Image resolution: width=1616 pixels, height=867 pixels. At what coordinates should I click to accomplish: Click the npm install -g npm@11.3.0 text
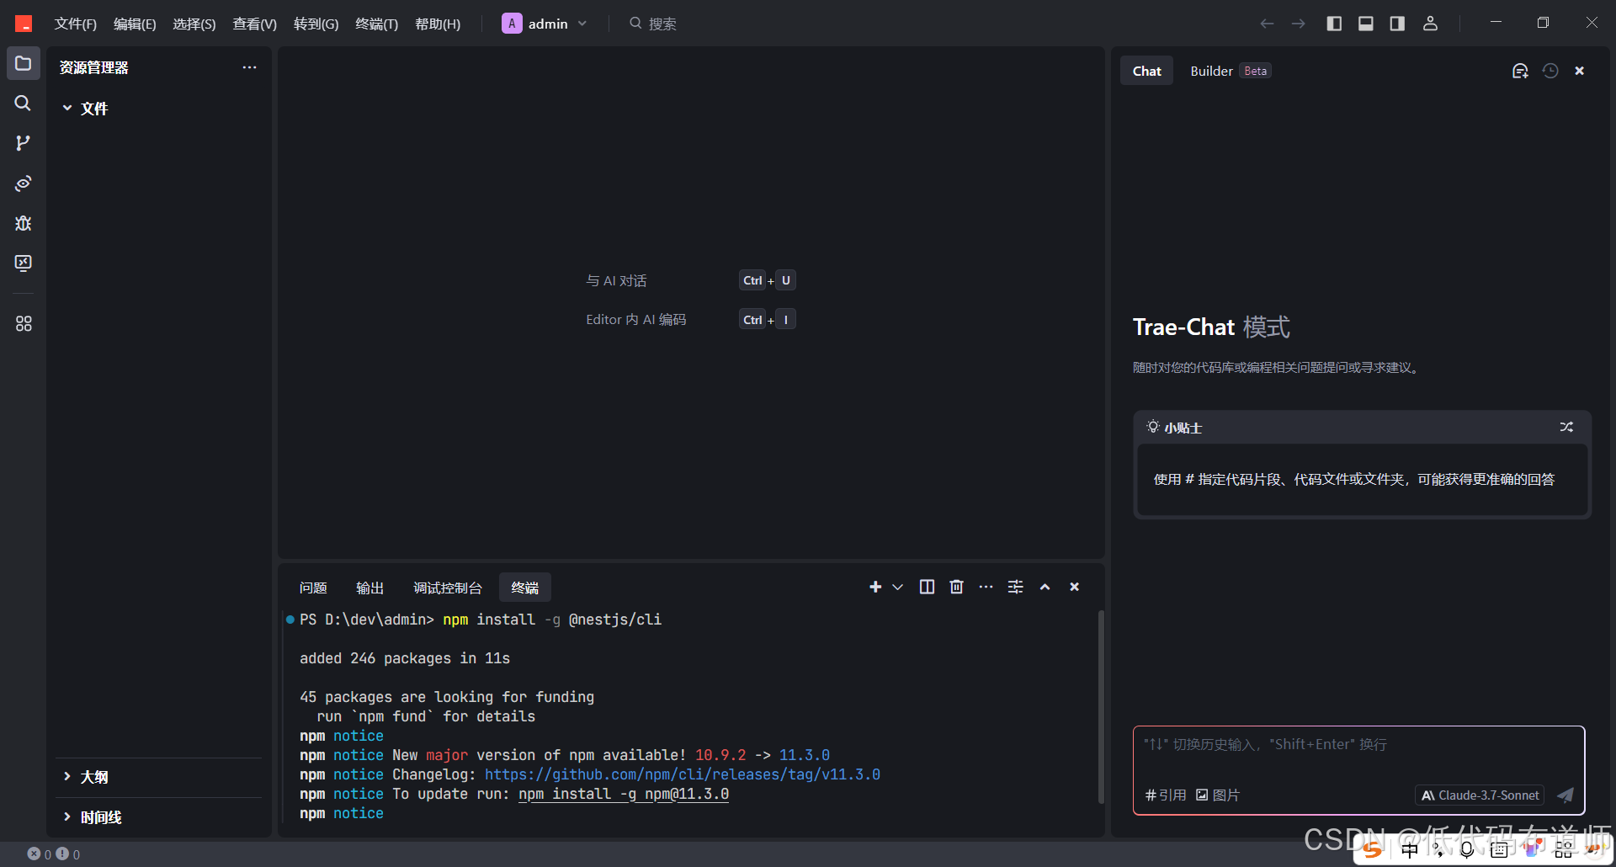624,794
